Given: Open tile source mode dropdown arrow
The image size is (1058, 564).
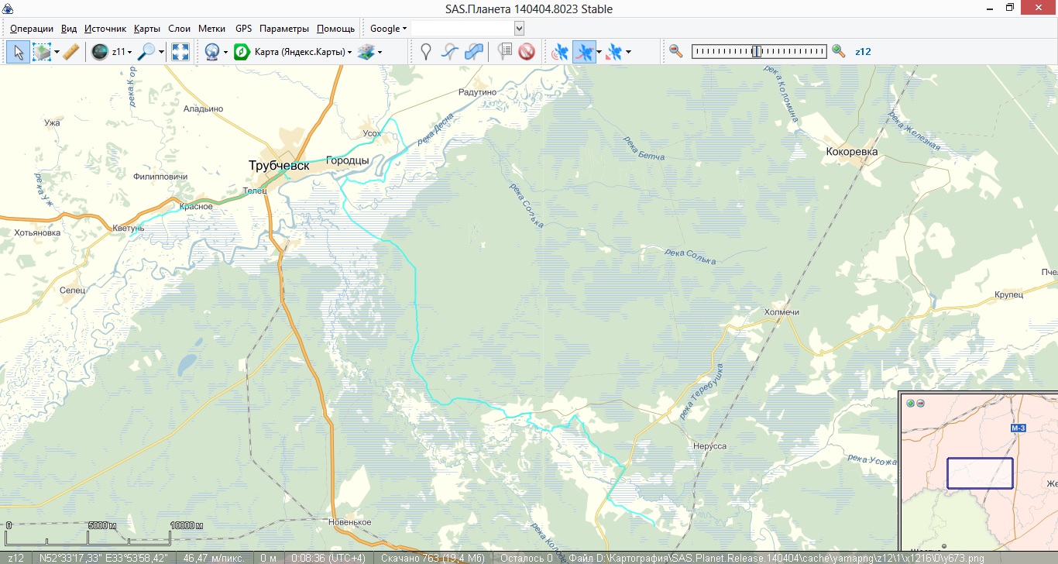Looking at the screenshot, I should (225, 52).
